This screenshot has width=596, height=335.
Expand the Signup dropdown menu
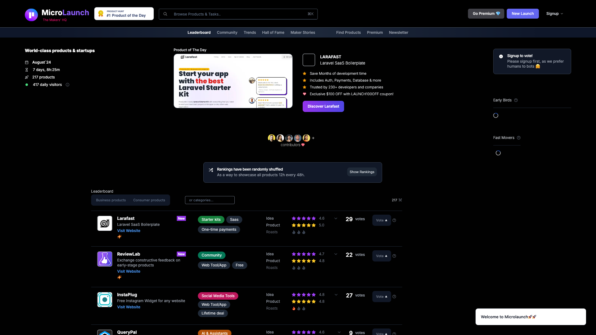tap(554, 14)
